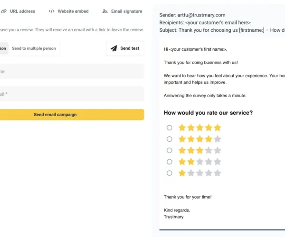Click the first star of the one-star row
Viewport: 285px width, 237px height.
pos(182,173)
